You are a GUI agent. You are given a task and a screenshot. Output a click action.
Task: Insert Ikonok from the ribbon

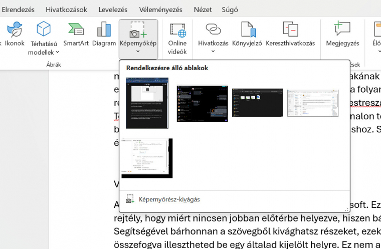point(15,34)
